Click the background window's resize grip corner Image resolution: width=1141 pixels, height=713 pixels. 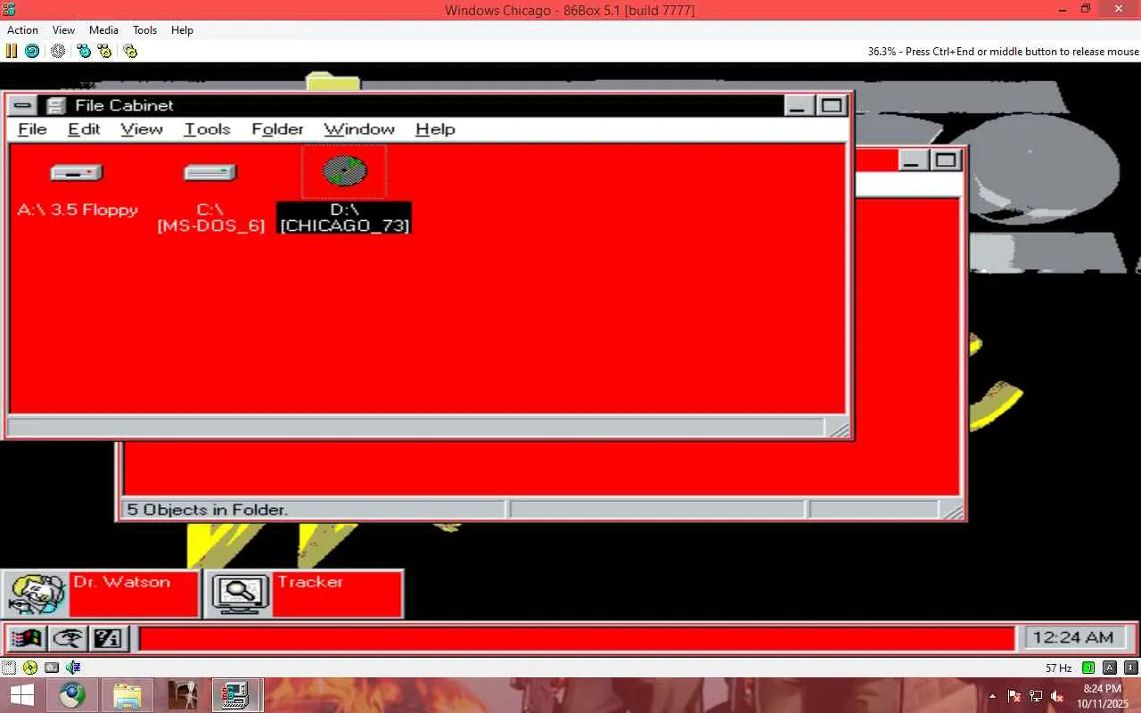952,510
